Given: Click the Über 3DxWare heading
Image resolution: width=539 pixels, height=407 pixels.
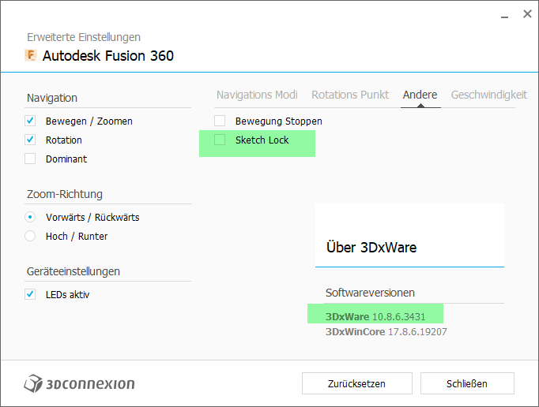Looking at the screenshot, I should 371,248.
